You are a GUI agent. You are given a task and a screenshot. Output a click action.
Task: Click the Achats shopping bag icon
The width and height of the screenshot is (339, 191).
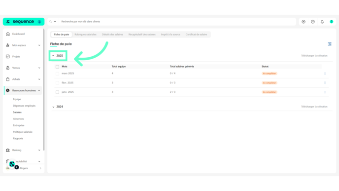pyautogui.click(x=8, y=79)
